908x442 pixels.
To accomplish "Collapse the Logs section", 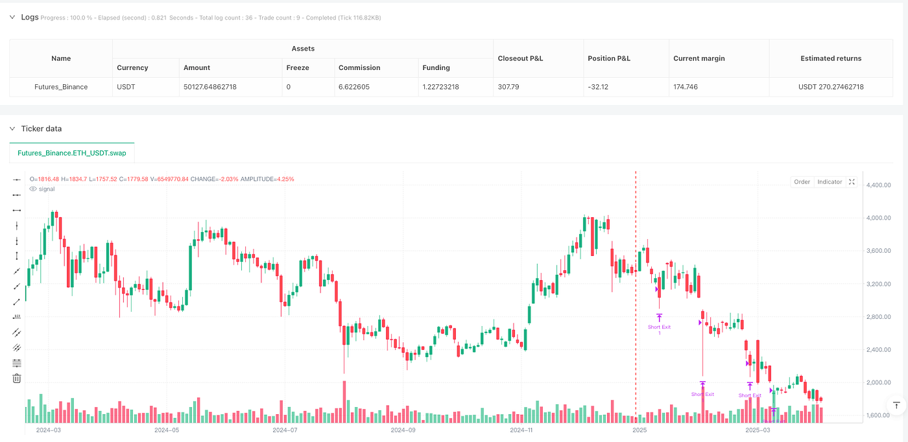I will click(x=12, y=17).
